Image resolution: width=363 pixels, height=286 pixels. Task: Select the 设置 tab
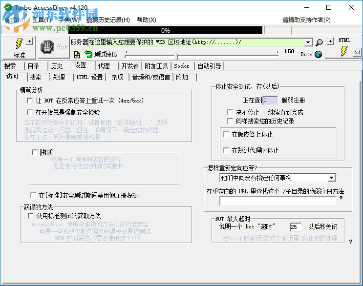click(83, 65)
